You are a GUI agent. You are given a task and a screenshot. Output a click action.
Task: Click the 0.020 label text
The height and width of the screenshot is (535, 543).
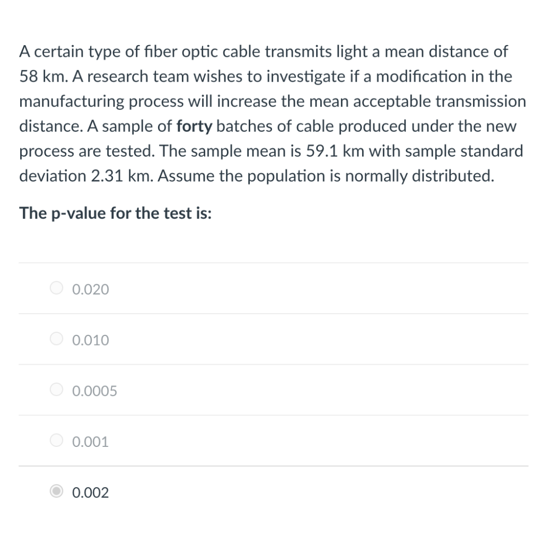click(90, 289)
